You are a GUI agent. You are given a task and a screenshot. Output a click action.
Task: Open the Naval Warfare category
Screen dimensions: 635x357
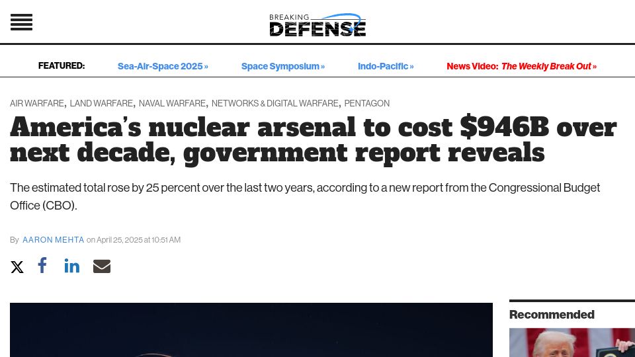(x=172, y=103)
